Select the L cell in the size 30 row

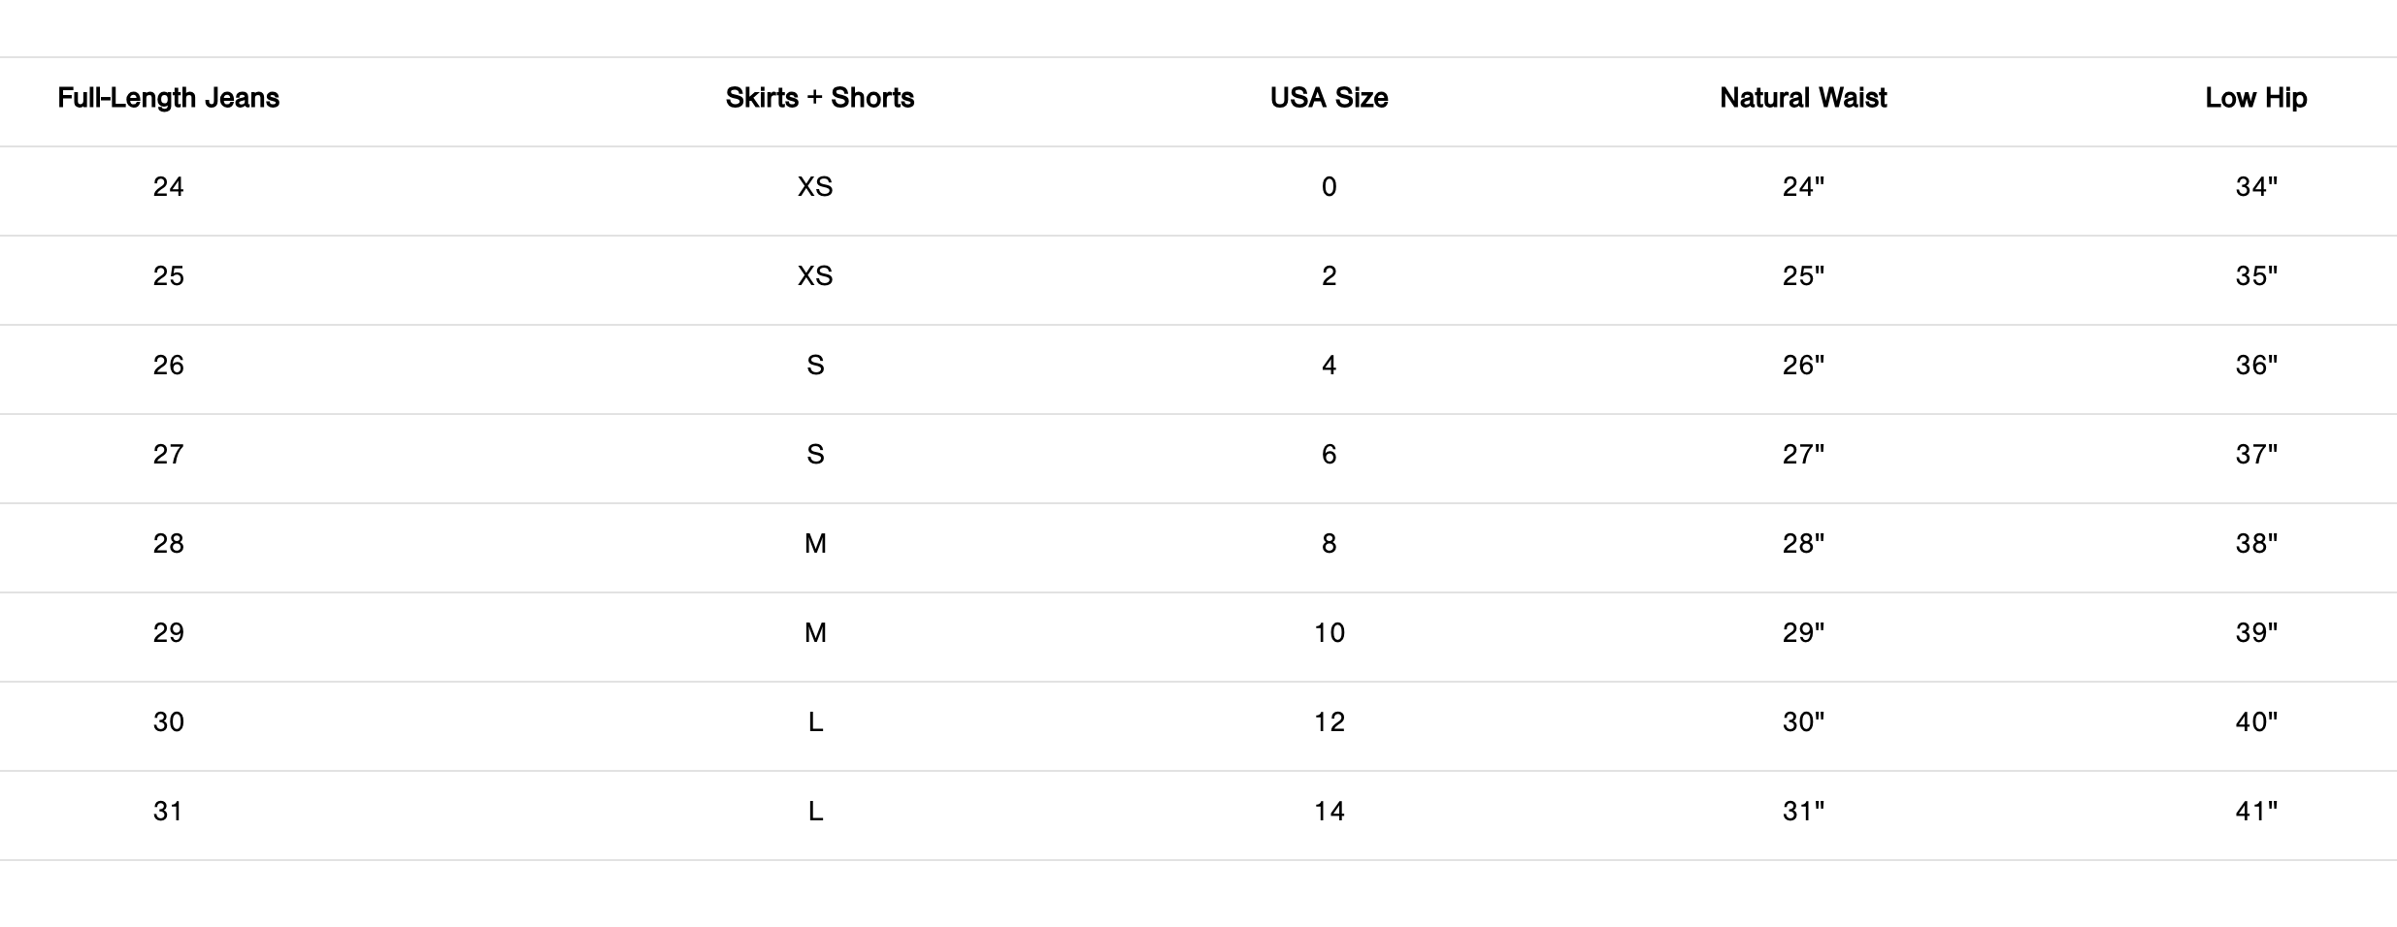815,722
